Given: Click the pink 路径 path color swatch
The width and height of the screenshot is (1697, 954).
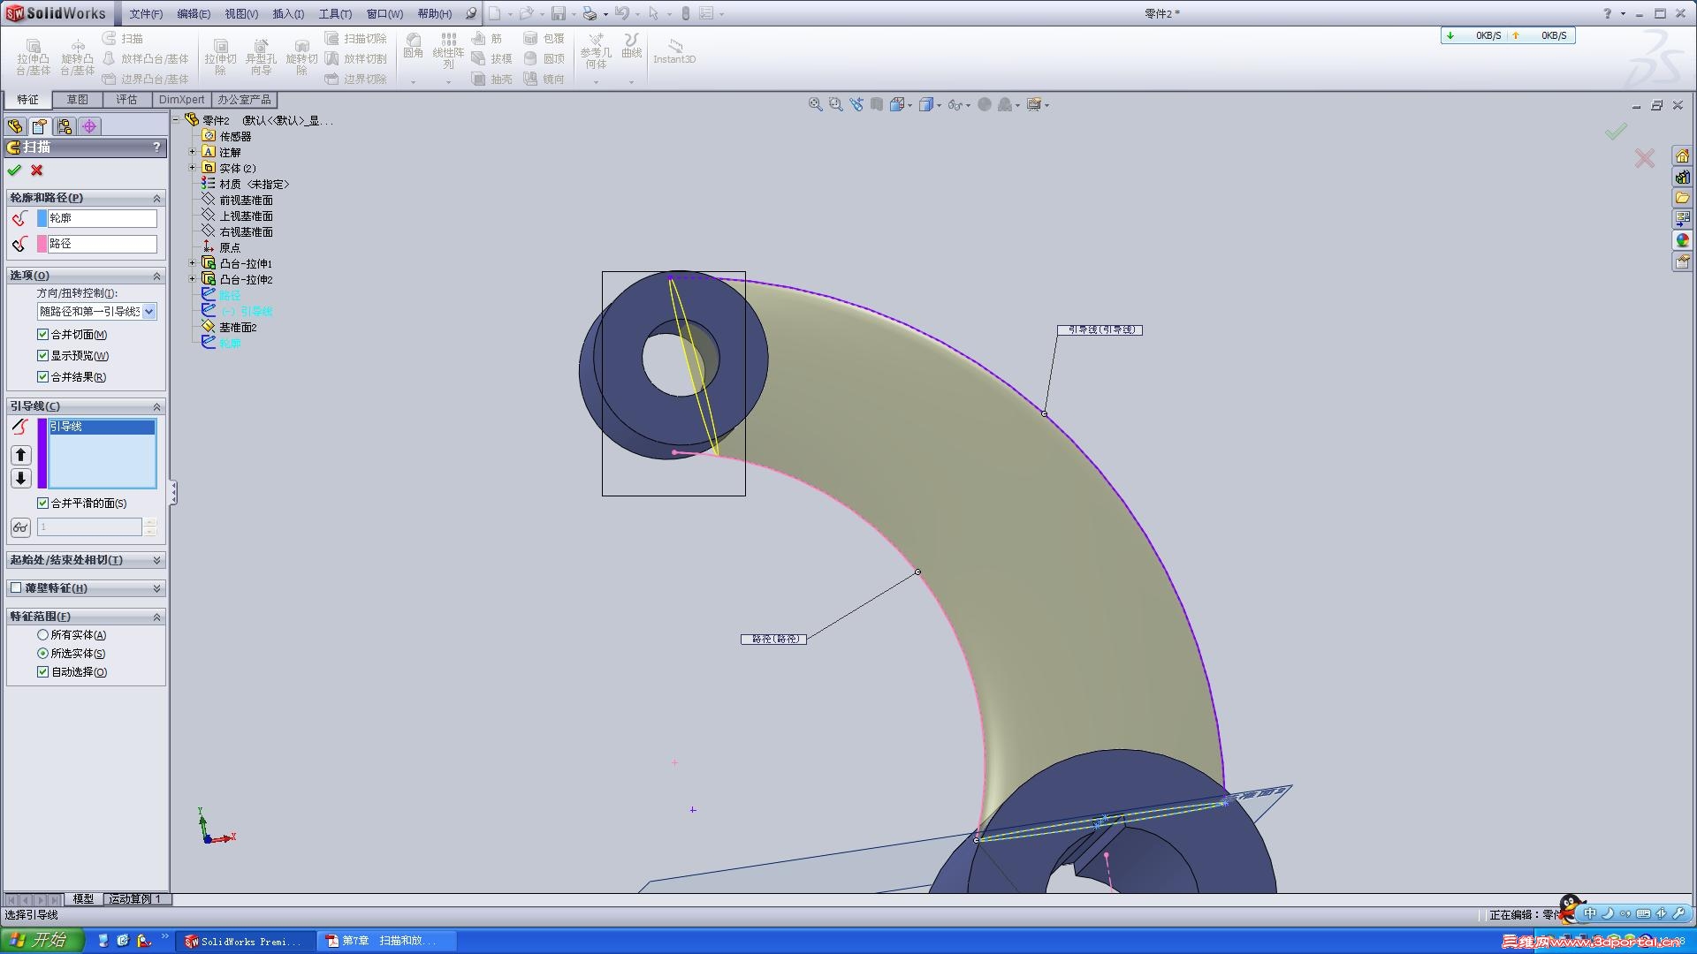Looking at the screenshot, I should 42,244.
